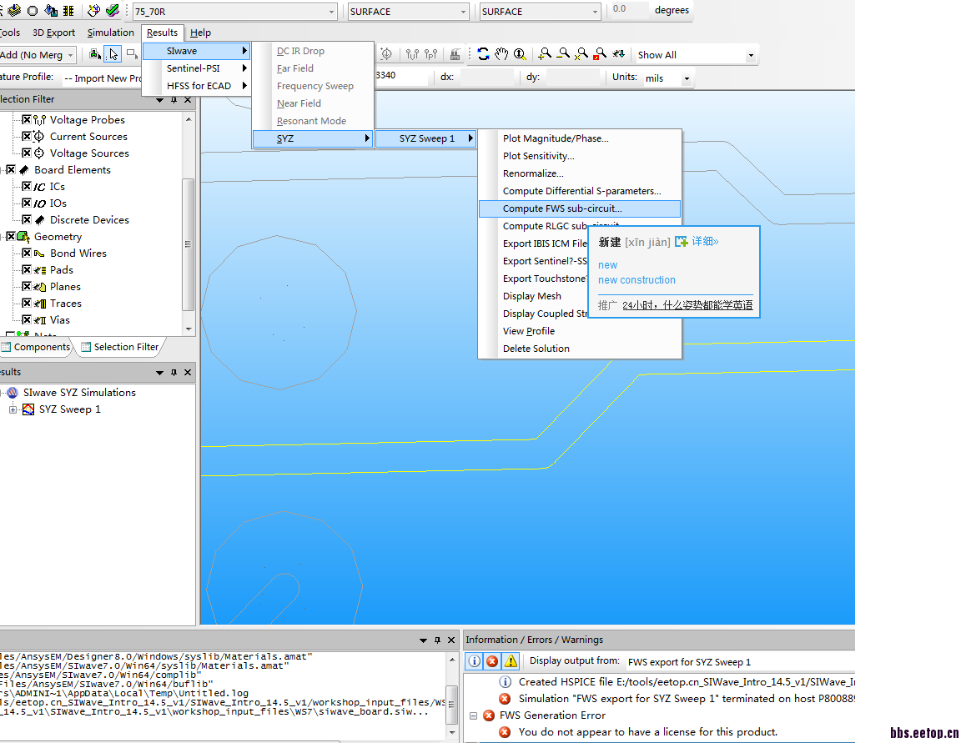Click the voltage probe toolbar icon
This screenshot has height=743, width=961.
tap(412, 54)
